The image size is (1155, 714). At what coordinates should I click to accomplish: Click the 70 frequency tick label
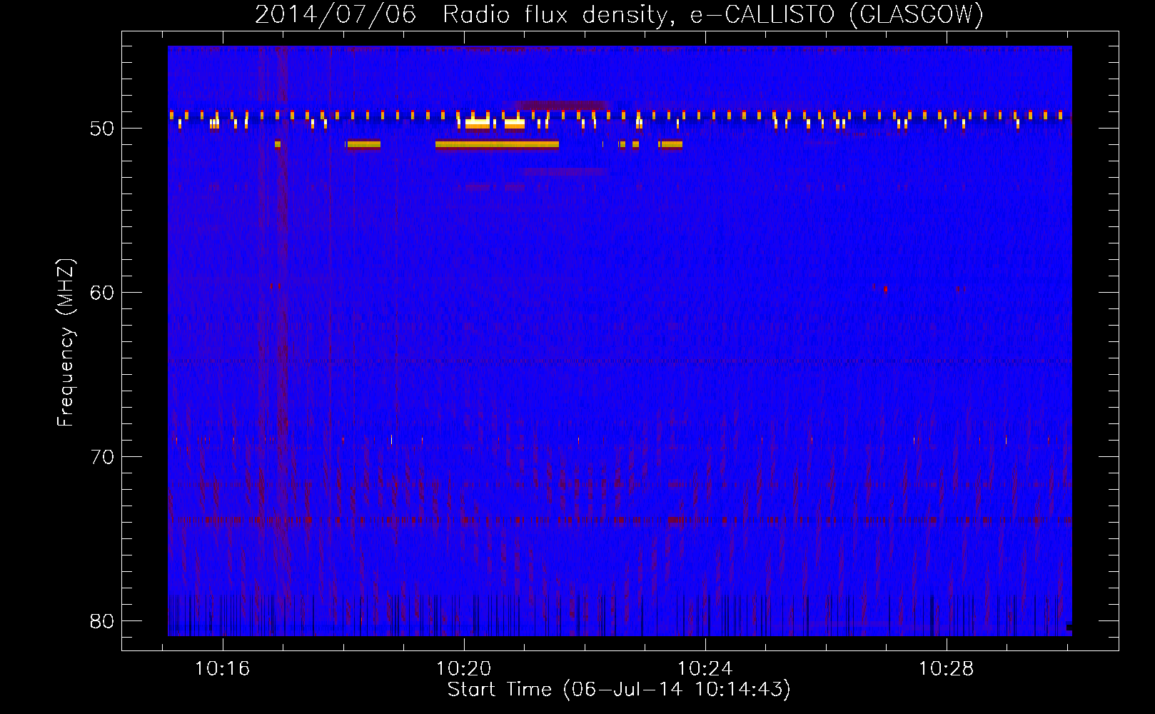[x=102, y=457]
